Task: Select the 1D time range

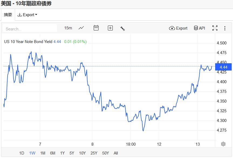Action: pos(22,153)
